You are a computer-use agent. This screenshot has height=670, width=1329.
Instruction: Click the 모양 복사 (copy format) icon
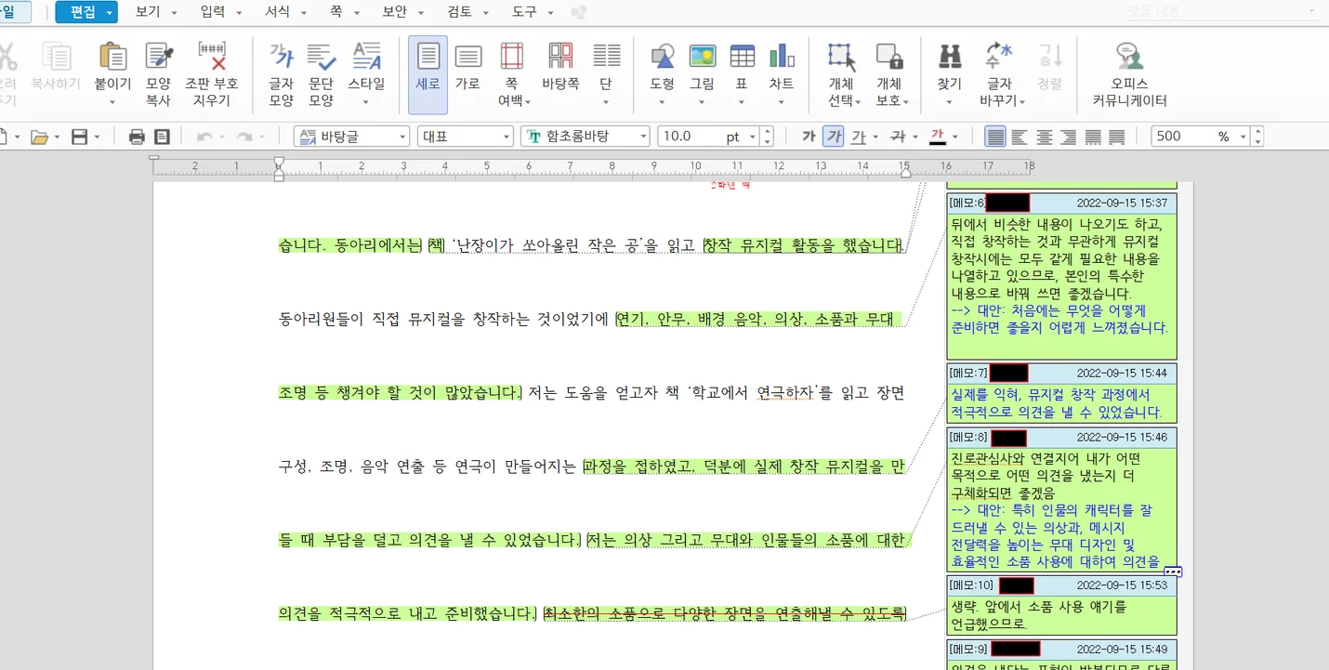(158, 58)
